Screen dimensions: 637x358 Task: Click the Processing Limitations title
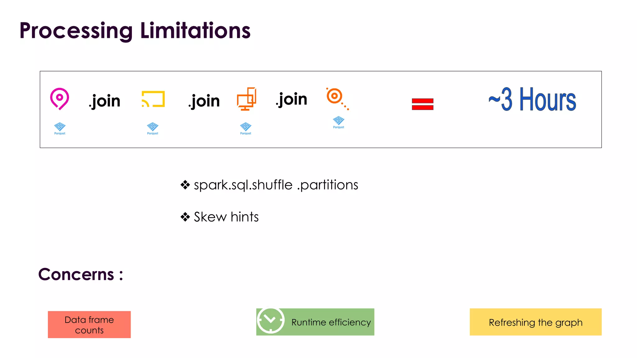135,30
